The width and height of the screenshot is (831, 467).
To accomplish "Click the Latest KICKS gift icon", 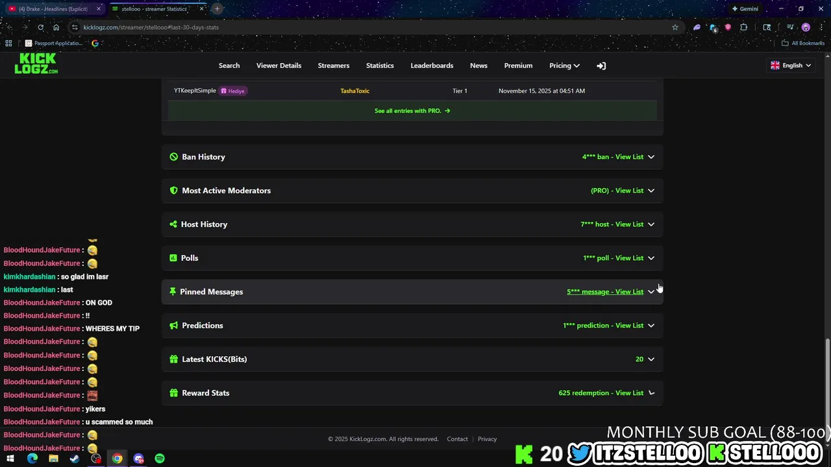I will pyautogui.click(x=173, y=359).
